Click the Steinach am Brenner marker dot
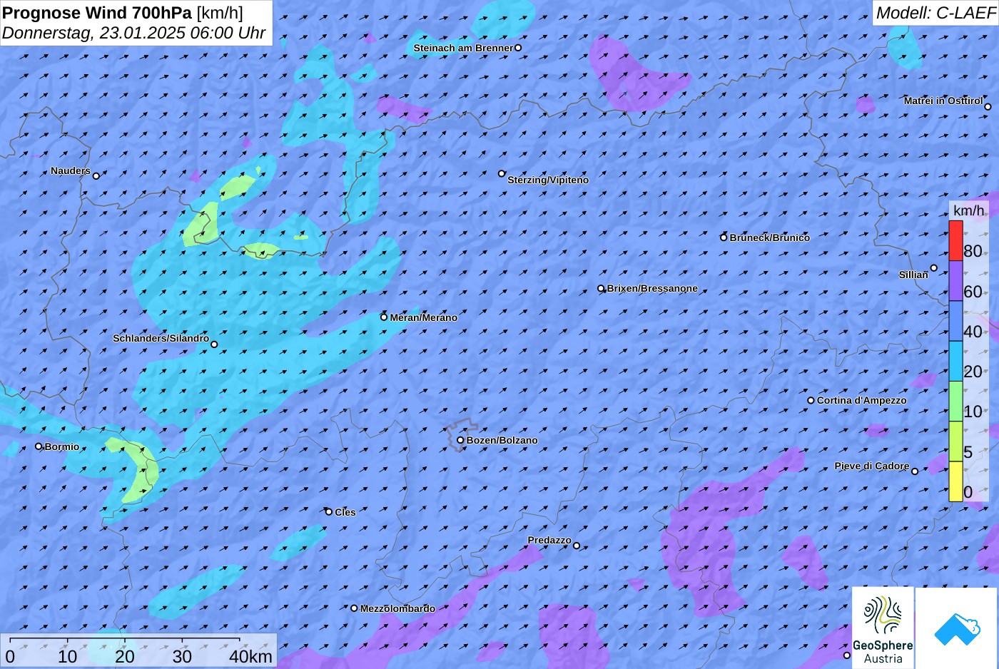The height and width of the screenshot is (669, 999). point(518,48)
